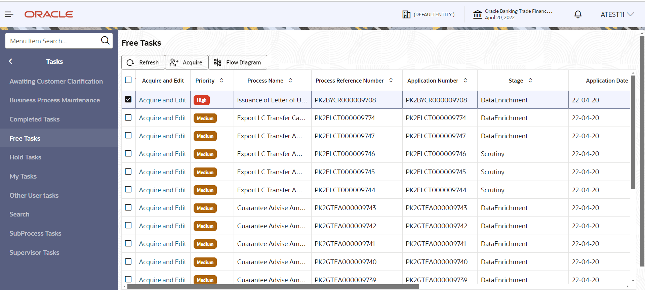This screenshot has width=645, height=290.
Task: Click Medium badge for PK2ELCT000009745
Action: pos(205,172)
